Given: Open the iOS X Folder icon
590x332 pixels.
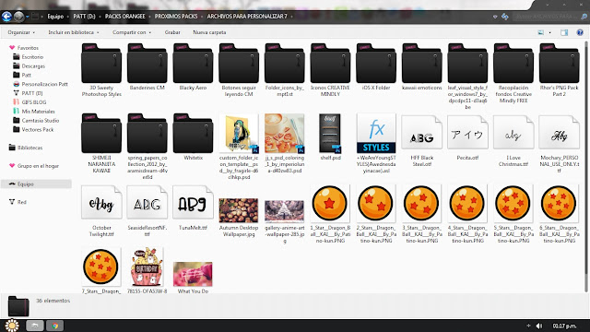Looking at the screenshot, I should (376, 63).
